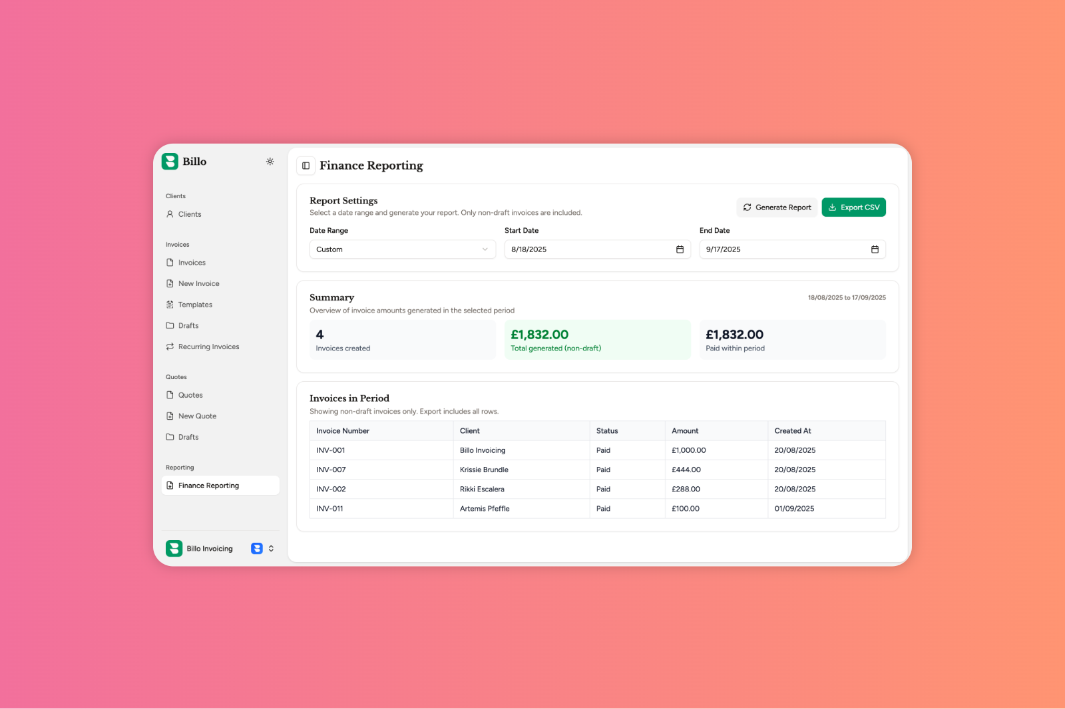Open the Start Date calendar picker icon

(x=680, y=249)
